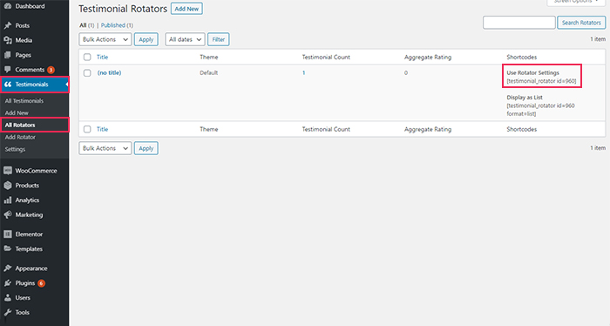Viewport: 610px width, 326px height.
Task: Tick the select-all checkbox in table header
Action: pyautogui.click(x=87, y=58)
